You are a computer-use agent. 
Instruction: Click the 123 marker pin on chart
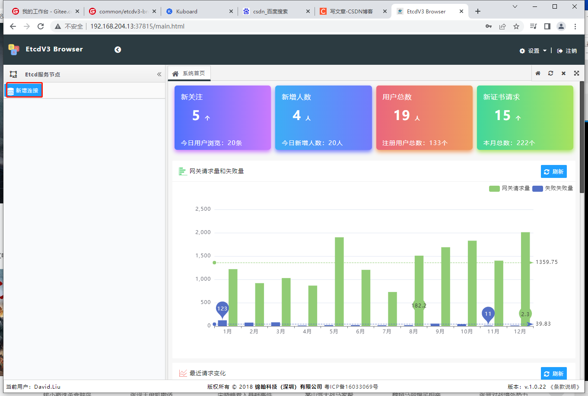point(222,310)
